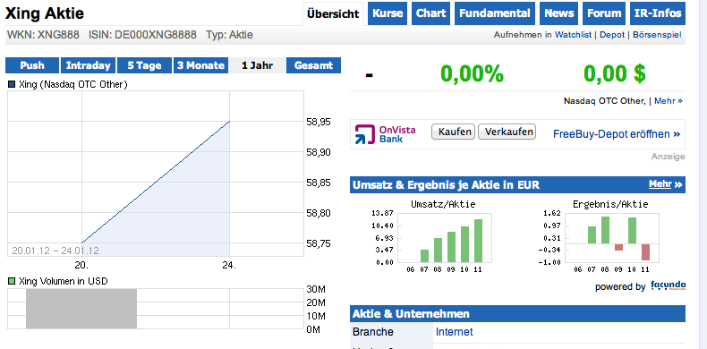This screenshot has width=707, height=349.
Task: Go to the Fundamental tab
Action: point(495,13)
